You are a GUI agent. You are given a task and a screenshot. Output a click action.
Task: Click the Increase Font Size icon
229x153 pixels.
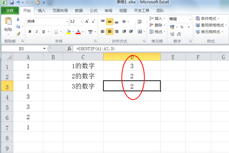pyautogui.click(x=87, y=21)
